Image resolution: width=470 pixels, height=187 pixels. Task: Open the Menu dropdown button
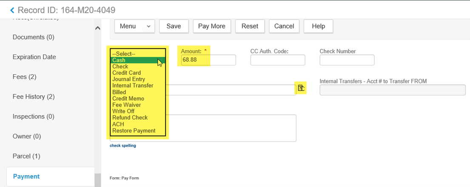(x=135, y=26)
